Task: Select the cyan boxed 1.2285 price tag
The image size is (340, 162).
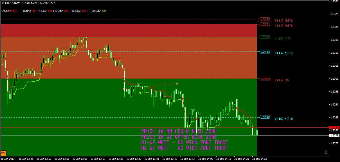Action: pyautogui.click(x=265, y=118)
